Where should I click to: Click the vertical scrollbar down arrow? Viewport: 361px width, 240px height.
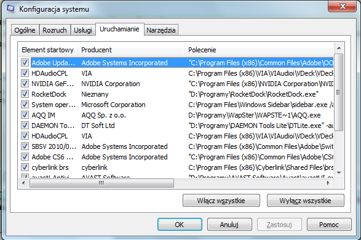click(339, 173)
